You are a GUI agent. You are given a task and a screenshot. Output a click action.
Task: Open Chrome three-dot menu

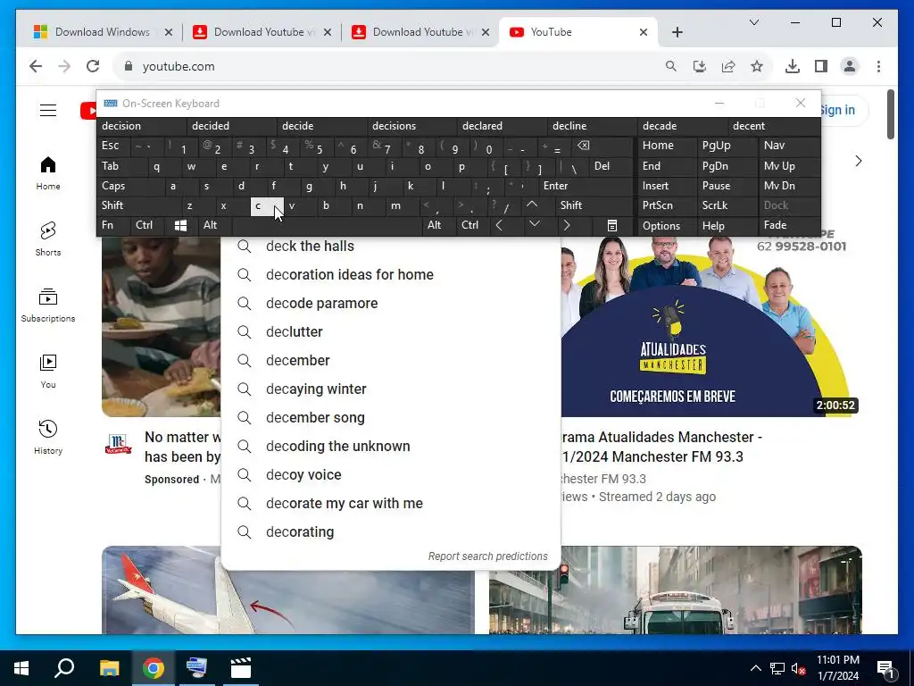(x=878, y=66)
